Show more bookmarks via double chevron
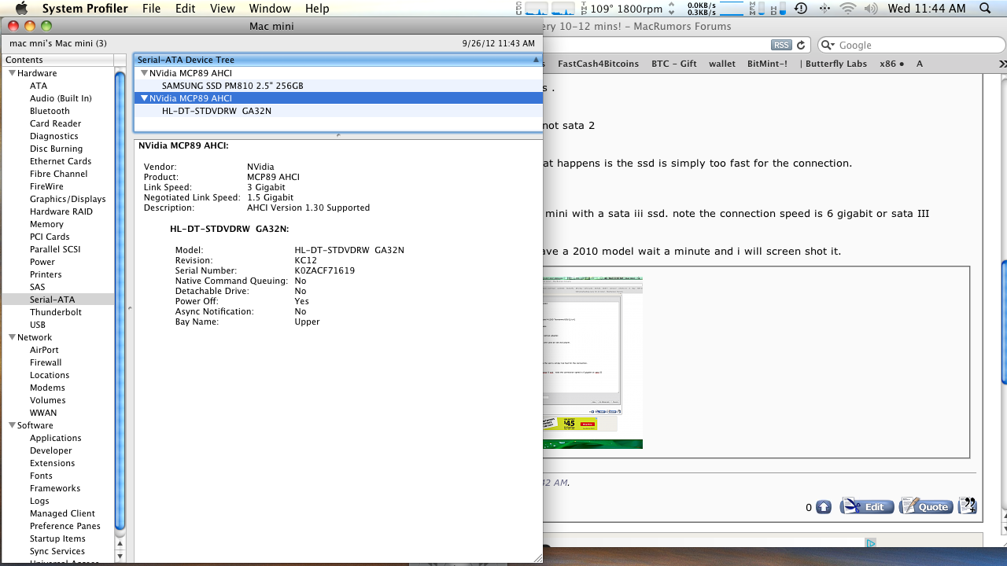The image size is (1007, 566). 1002,64
